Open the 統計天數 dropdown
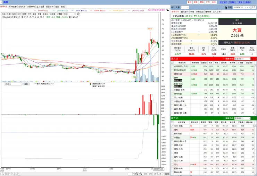Screen dimensions: 257x176 185,7
